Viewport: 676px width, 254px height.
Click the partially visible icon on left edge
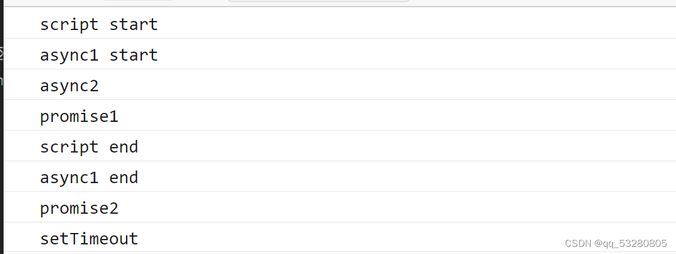tap(1, 54)
